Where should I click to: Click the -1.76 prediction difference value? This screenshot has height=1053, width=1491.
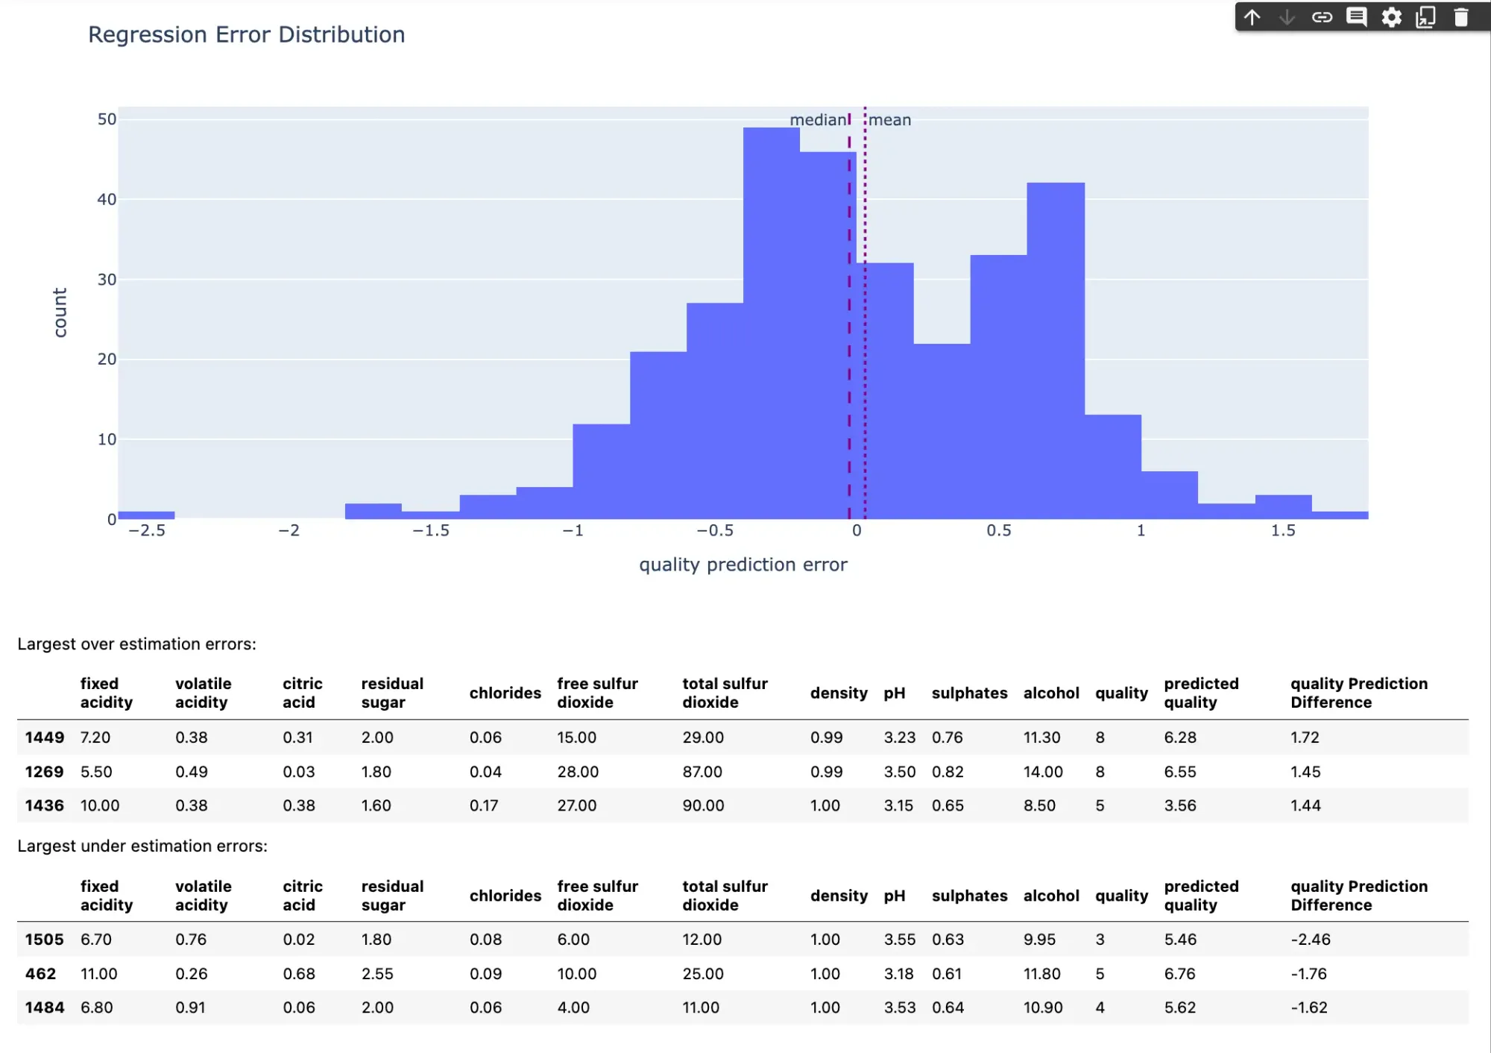point(1309,973)
